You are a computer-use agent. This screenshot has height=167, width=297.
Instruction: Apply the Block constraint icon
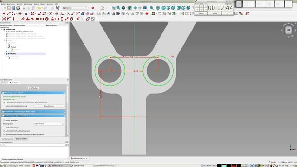[47, 19]
